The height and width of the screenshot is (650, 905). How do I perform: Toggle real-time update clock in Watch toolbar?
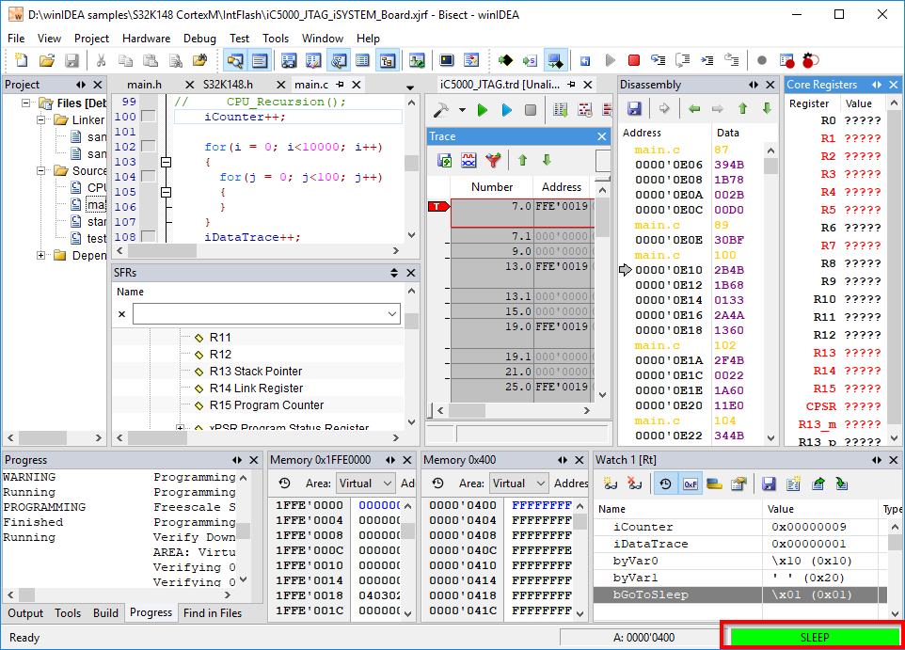pyautogui.click(x=665, y=484)
